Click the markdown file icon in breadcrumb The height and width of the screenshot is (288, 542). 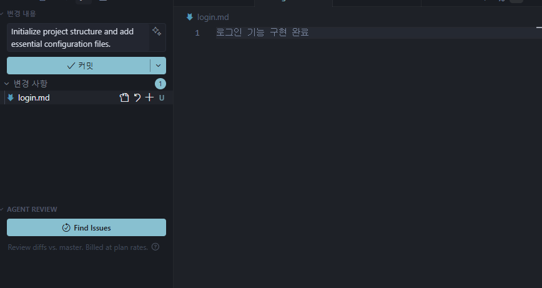coord(190,17)
